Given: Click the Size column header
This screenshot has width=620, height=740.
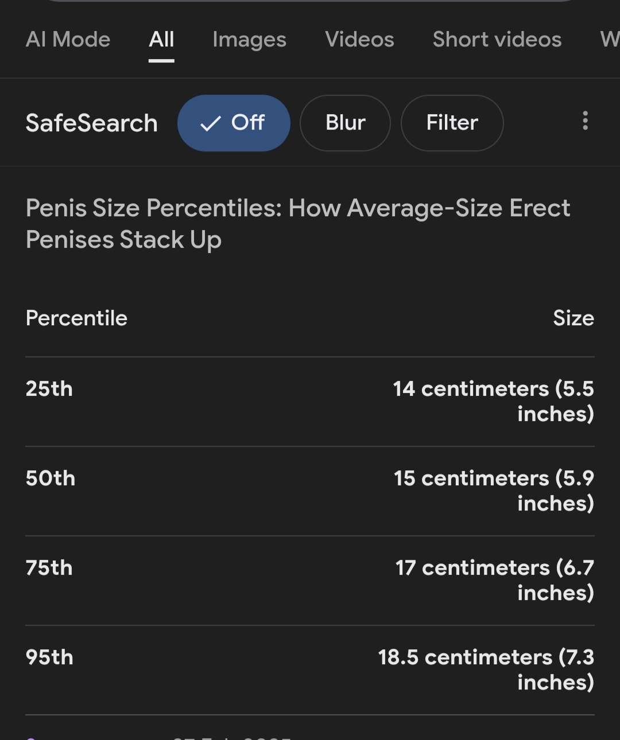Looking at the screenshot, I should coord(573,318).
